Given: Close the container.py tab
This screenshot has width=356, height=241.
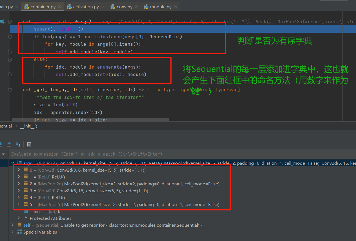Looking at the screenshot, I should pyautogui.click(x=60, y=7).
